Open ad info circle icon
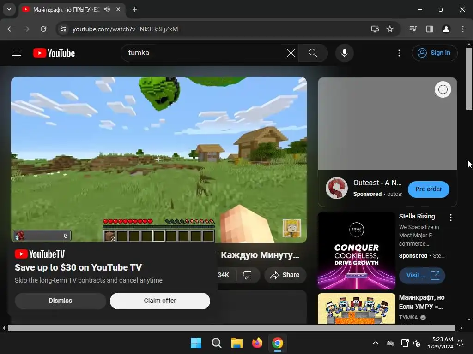Image resolution: width=473 pixels, height=354 pixels. 443,89
